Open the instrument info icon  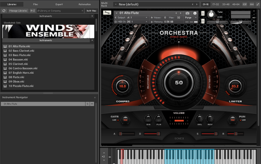coord(195,13)
